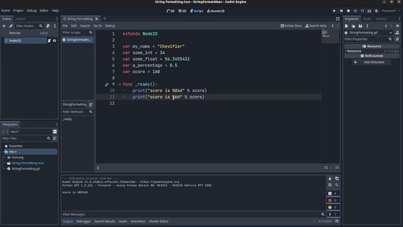Open the Import dock tab

point(21,19)
